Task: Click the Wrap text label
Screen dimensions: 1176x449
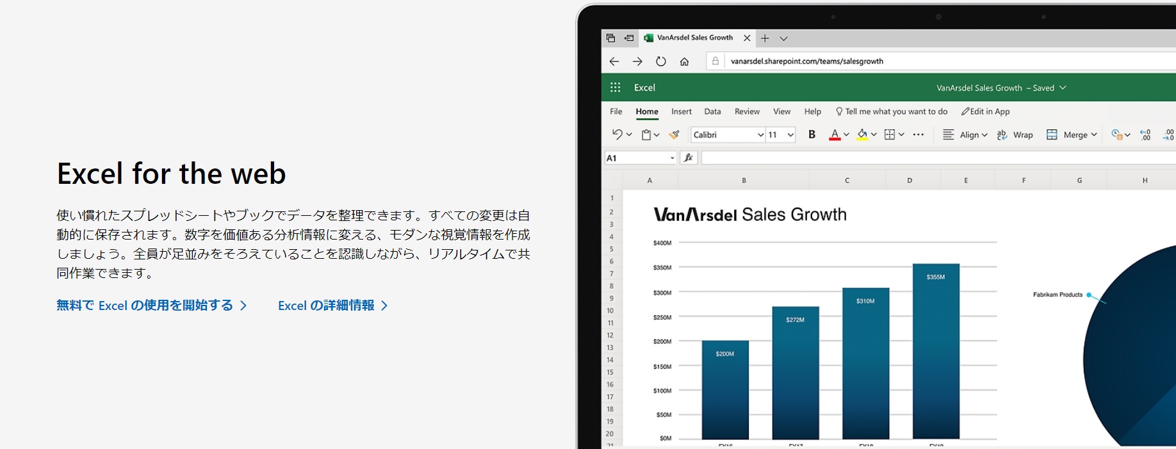Action: click(x=1023, y=135)
